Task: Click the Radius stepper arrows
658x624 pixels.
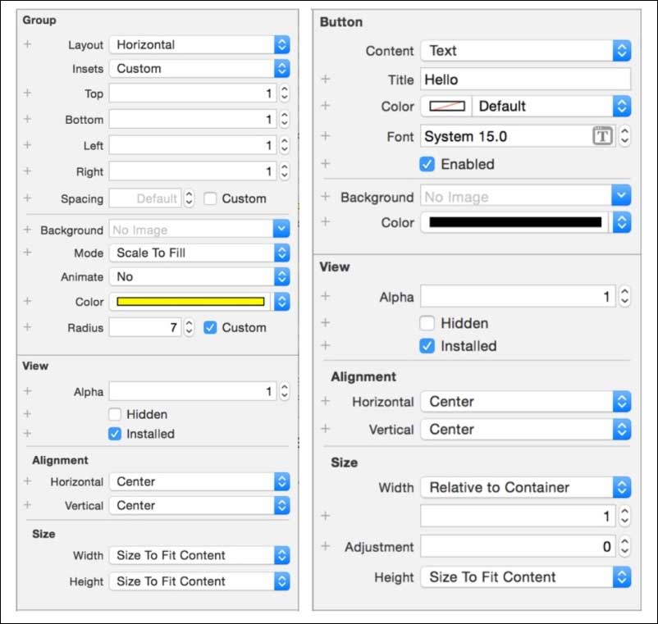Action: click(189, 327)
